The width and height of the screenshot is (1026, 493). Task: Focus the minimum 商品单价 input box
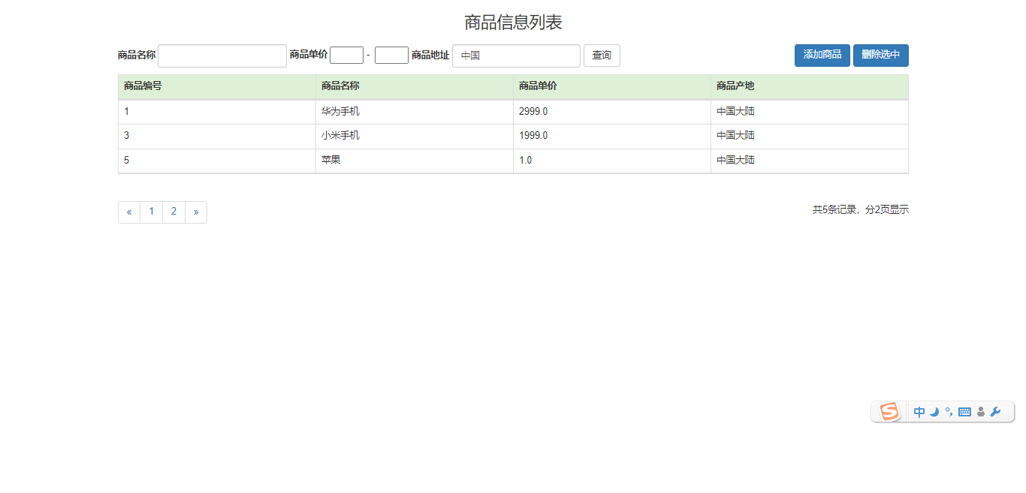coord(346,56)
